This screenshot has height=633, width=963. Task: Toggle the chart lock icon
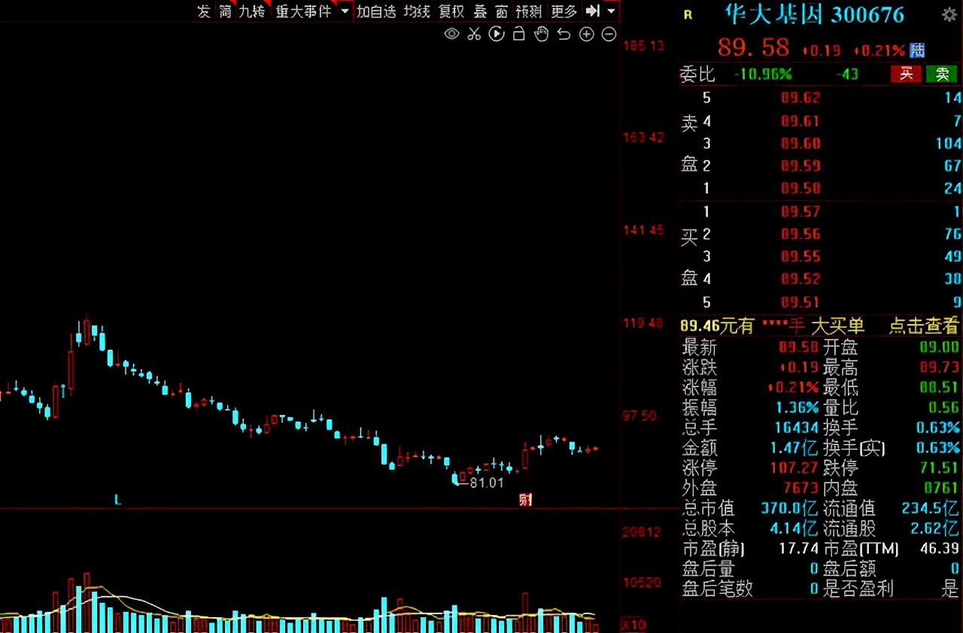[518, 34]
